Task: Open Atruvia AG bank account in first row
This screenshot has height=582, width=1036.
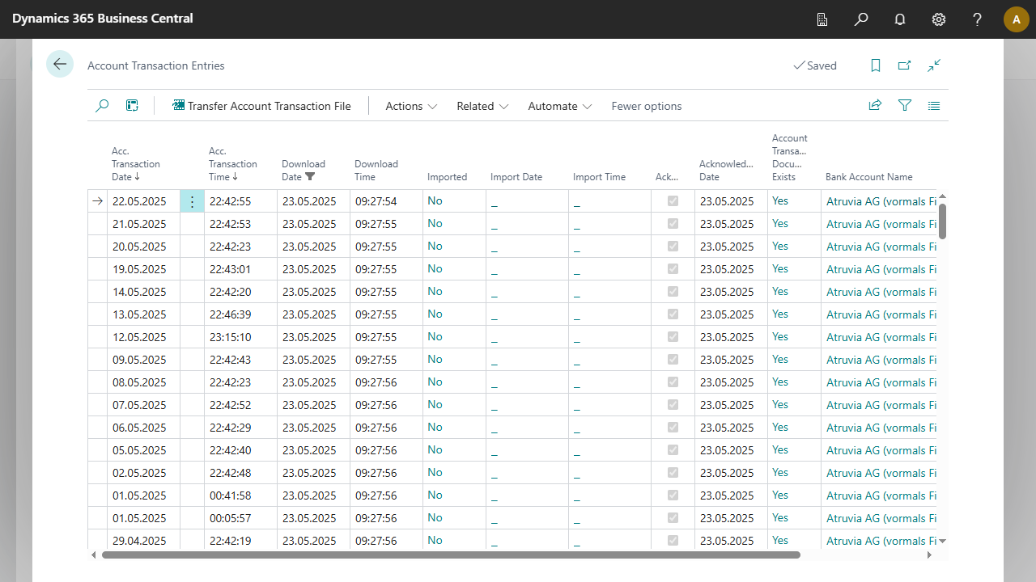Action: pyautogui.click(x=881, y=201)
